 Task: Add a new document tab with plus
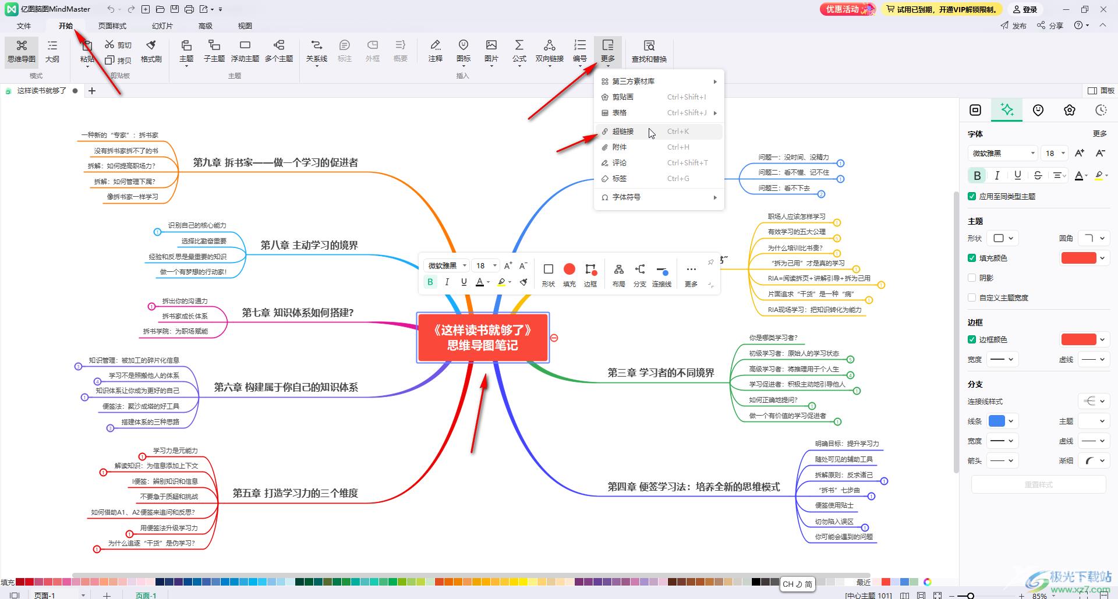(92, 90)
